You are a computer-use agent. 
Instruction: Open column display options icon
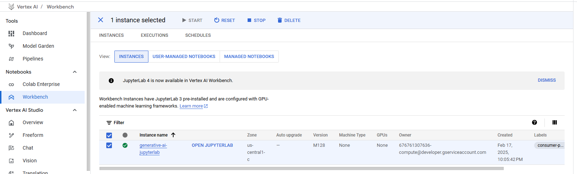[x=555, y=122]
